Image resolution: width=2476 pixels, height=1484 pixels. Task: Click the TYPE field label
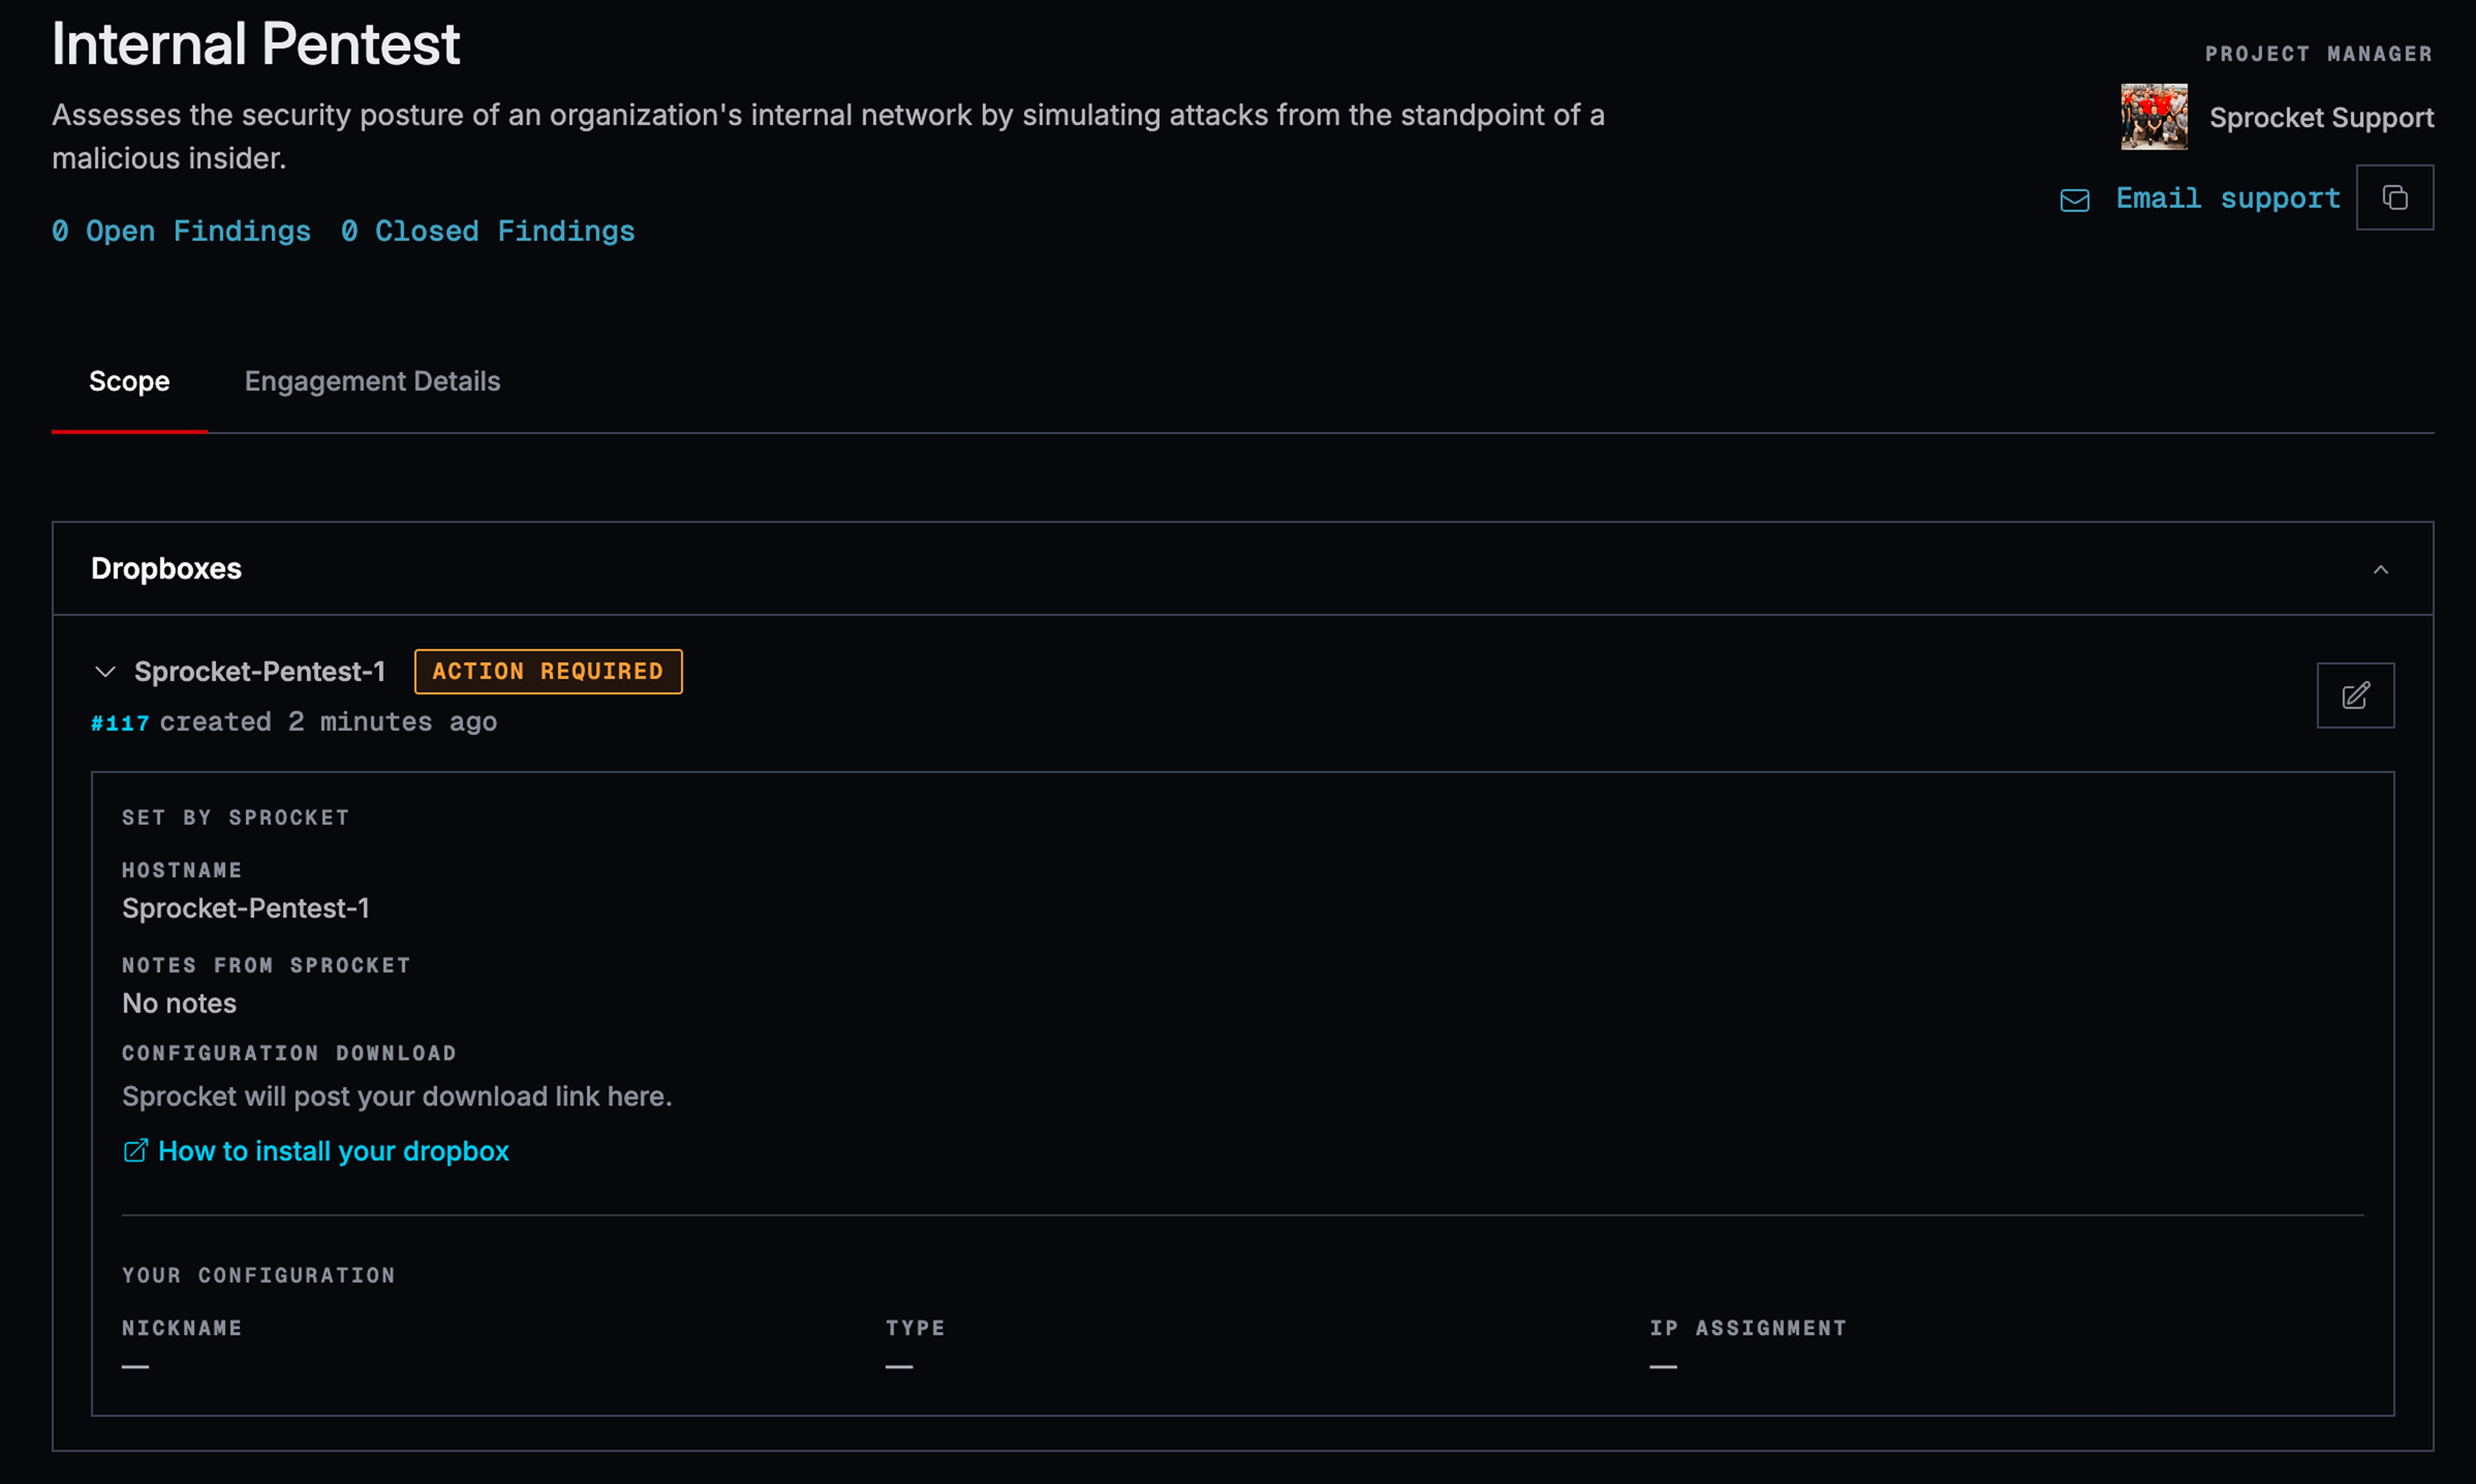coord(915,1328)
